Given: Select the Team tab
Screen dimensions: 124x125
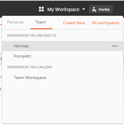Looking at the screenshot, I should (x=40, y=22).
